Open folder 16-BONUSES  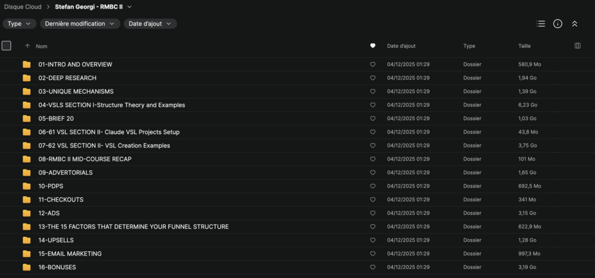pyautogui.click(x=57, y=268)
